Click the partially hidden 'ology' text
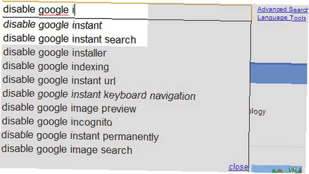Viewport: 309px width, 174px height. (257, 111)
